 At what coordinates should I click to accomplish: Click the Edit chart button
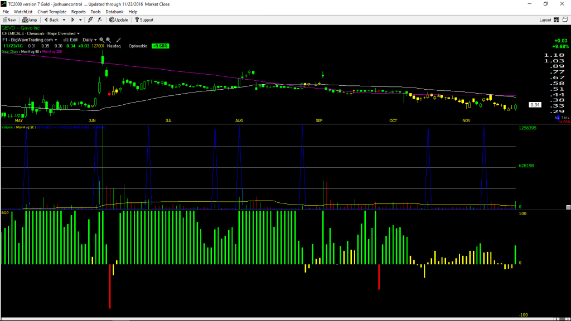coord(71,40)
